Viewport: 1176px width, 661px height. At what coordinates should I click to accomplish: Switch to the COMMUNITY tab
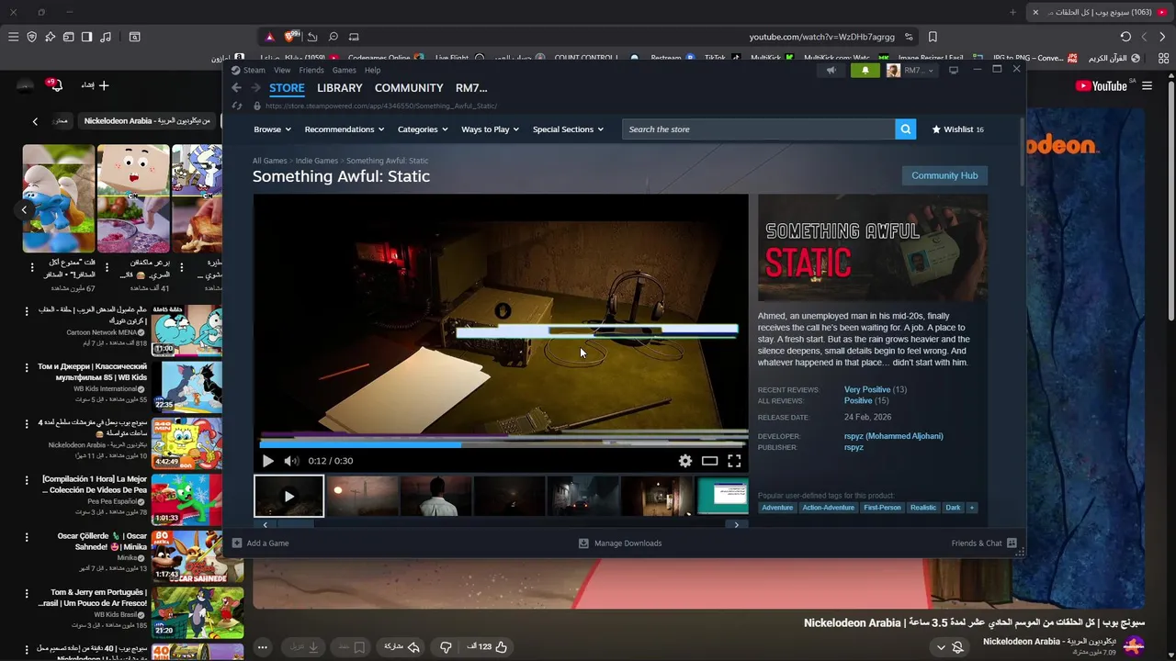pos(409,88)
